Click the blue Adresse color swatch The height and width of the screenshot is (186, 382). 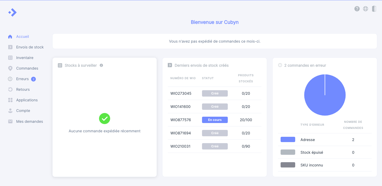coord(288,139)
